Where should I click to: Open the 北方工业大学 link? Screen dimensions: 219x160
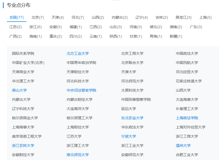coord(78,53)
